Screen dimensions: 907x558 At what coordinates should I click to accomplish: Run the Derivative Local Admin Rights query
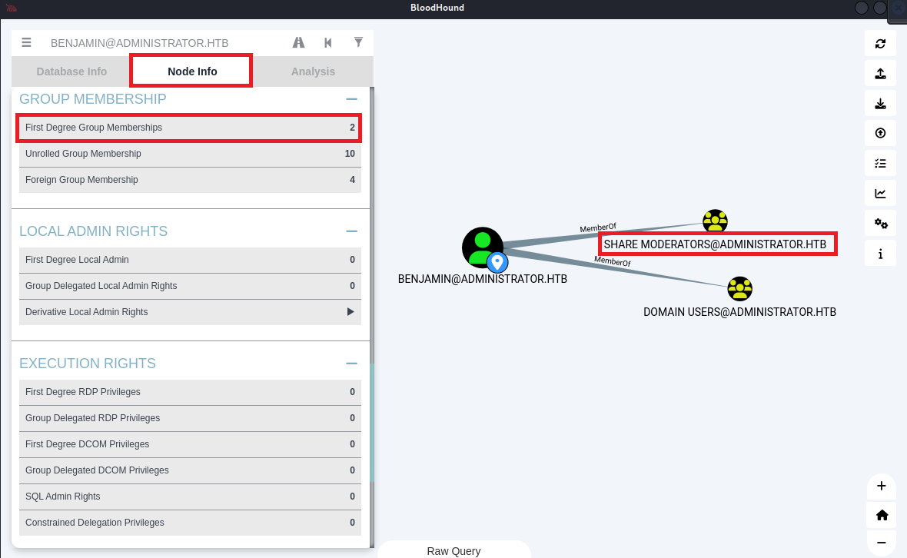coord(351,312)
